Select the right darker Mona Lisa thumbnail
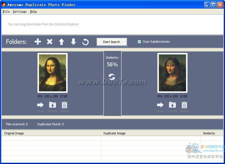Image resolution: width=225 pixels, height=164 pixels. click(172, 73)
